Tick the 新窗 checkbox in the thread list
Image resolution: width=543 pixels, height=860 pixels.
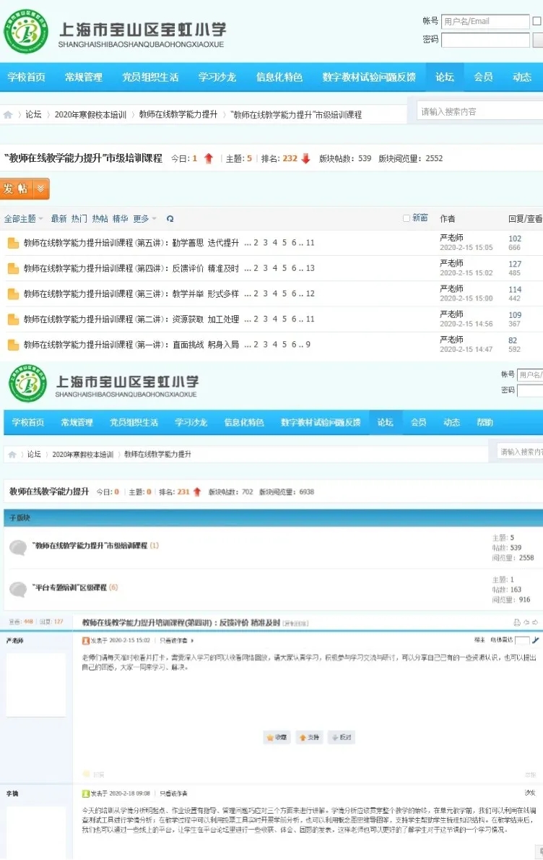[x=407, y=218]
